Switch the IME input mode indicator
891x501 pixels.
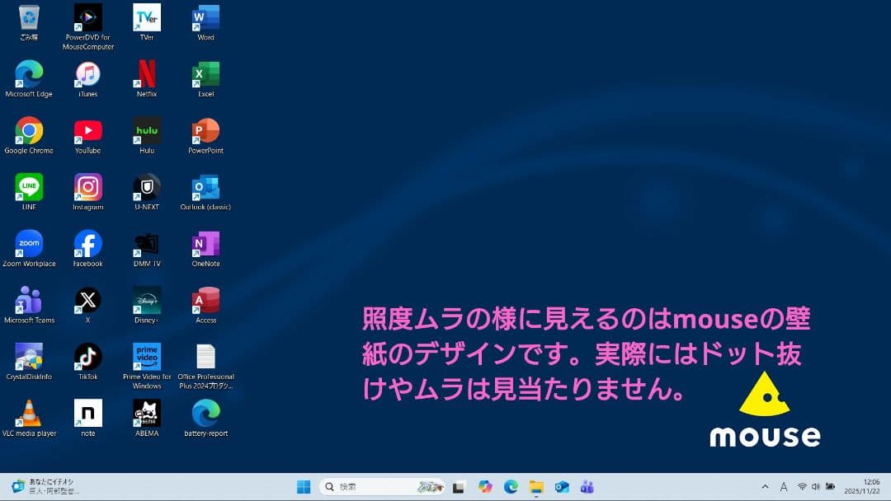tap(784, 487)
